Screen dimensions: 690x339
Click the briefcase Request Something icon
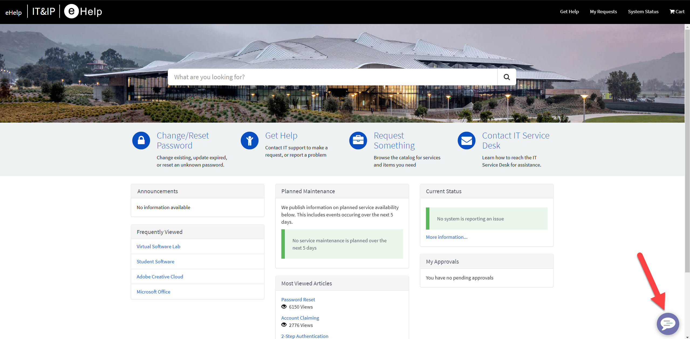[x=358, y=140]
